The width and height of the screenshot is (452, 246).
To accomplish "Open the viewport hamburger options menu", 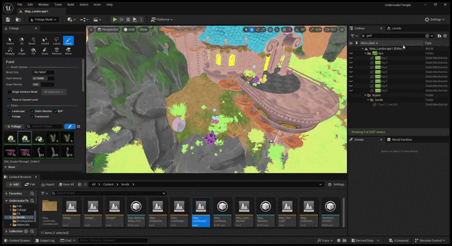I will 91,30.
